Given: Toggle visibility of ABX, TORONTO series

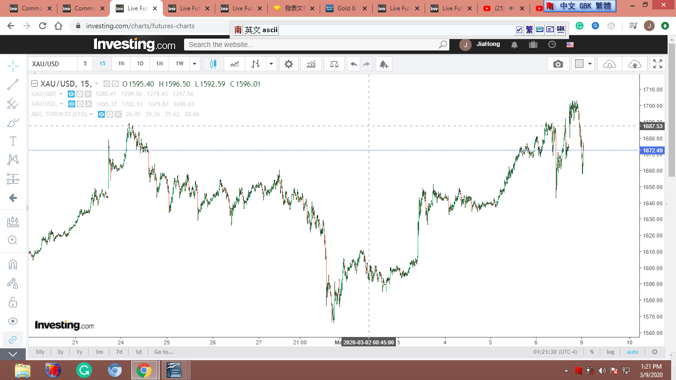Looking at the screenshot, I should (x=101, y=114).
